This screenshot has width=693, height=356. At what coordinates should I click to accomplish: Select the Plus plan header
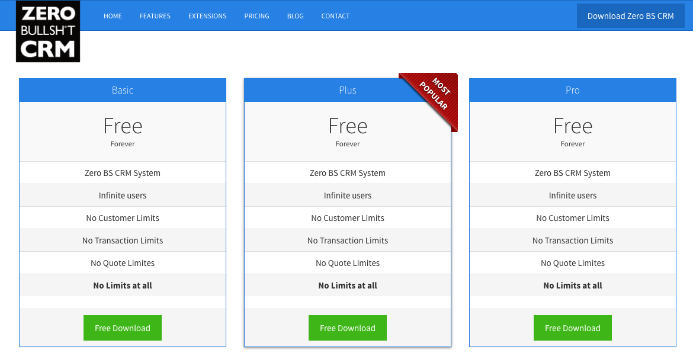point(347,90)
